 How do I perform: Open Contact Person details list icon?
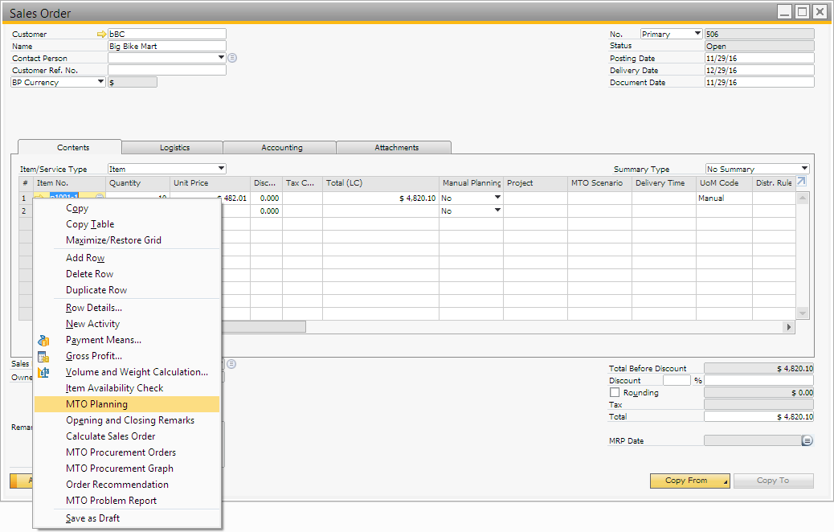(x=232, y=58)
